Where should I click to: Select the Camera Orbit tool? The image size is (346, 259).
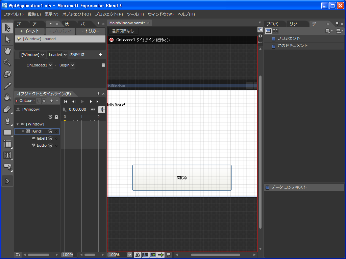tap(7, 74)
